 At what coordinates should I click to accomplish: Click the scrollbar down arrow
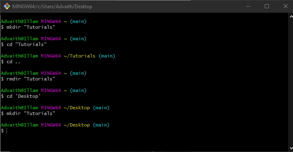pyautogui.click(x=291, y=148)
